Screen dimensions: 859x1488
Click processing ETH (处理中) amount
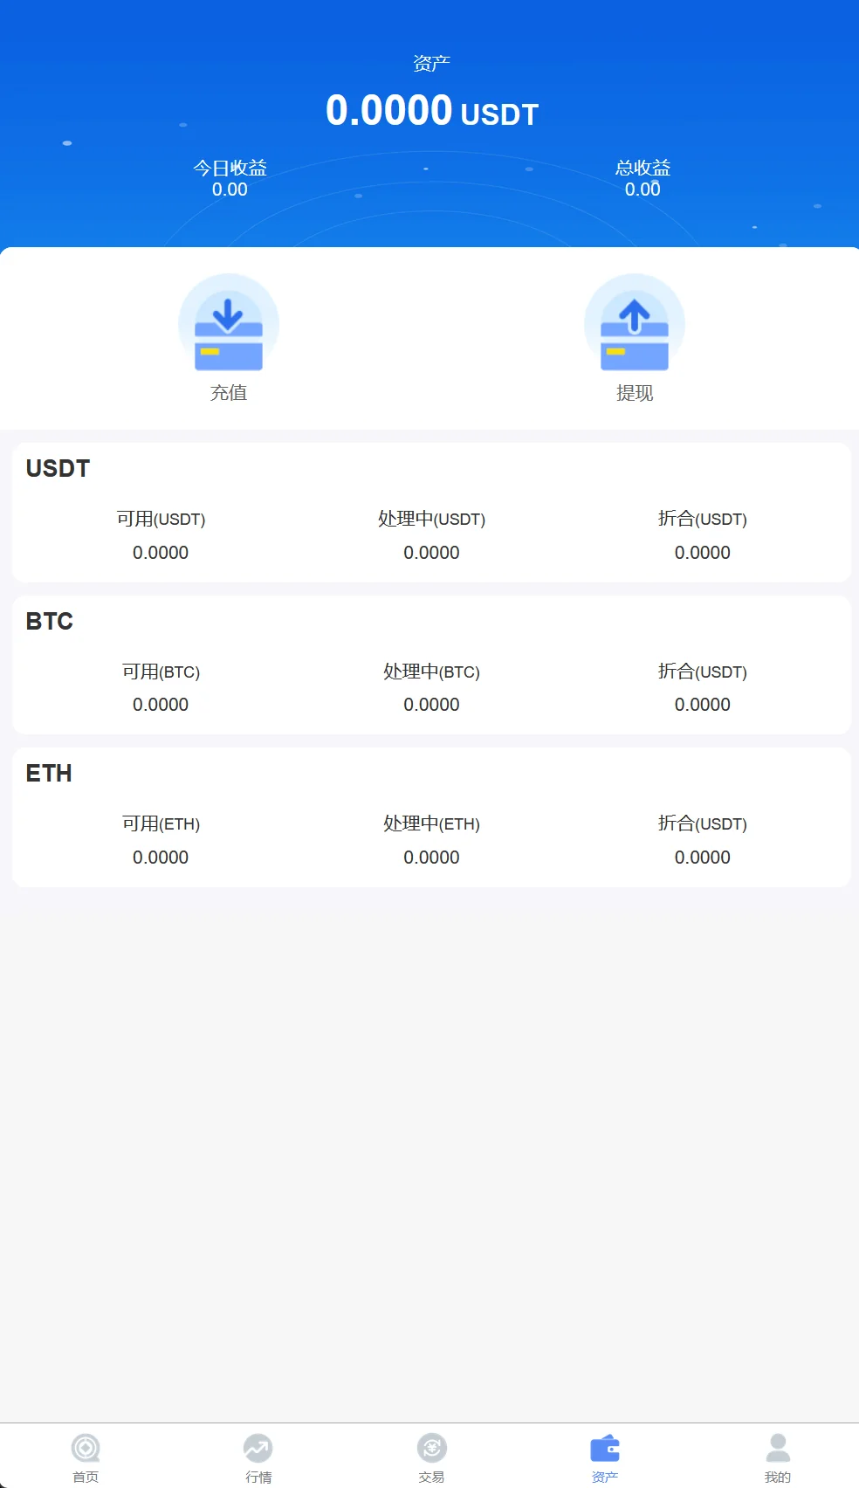(x=431, y=858)
